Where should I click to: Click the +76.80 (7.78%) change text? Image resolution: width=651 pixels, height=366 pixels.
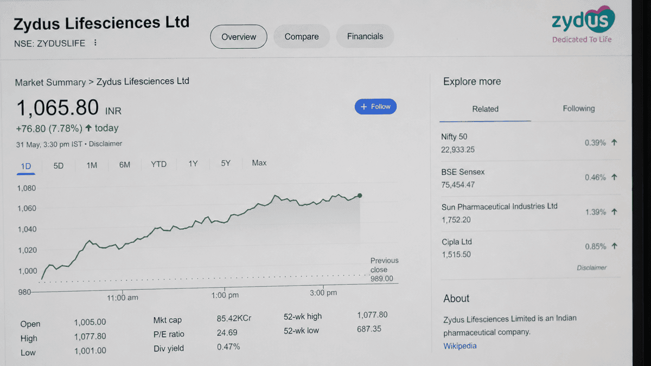[x=49, y=129]
